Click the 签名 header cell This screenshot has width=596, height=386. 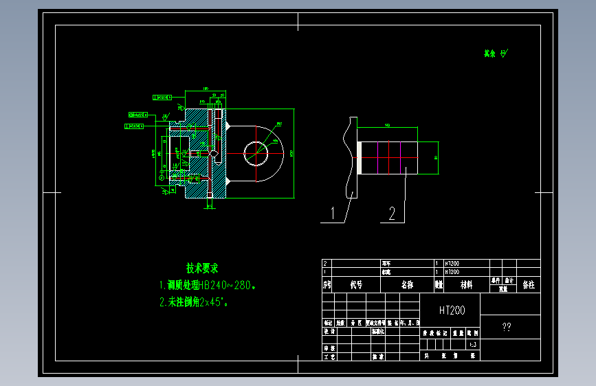[393, 323]
